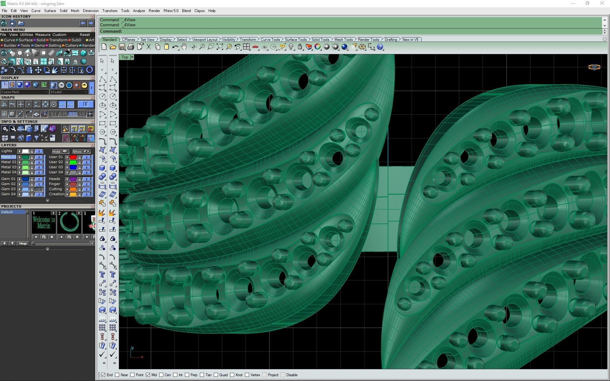Click the Command input field
Screen dimensions: 610x381
350,31
